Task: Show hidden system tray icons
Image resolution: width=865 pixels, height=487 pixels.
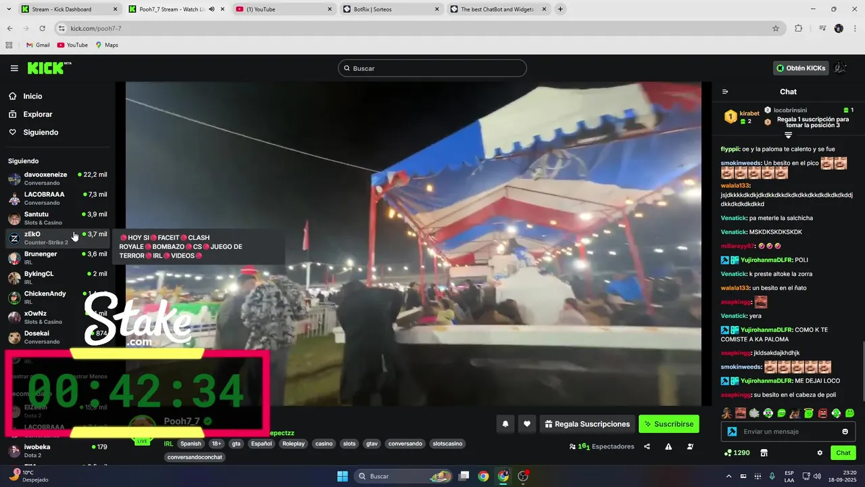Action: pos(728,476)
